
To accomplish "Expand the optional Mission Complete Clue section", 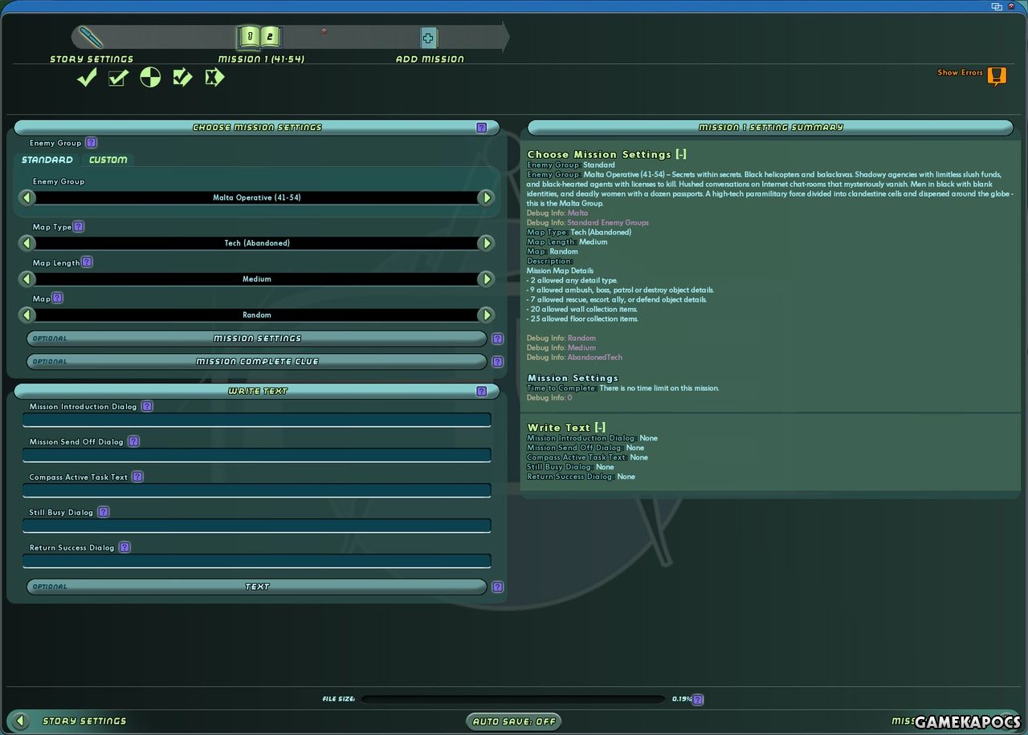I will click(257, 362).
